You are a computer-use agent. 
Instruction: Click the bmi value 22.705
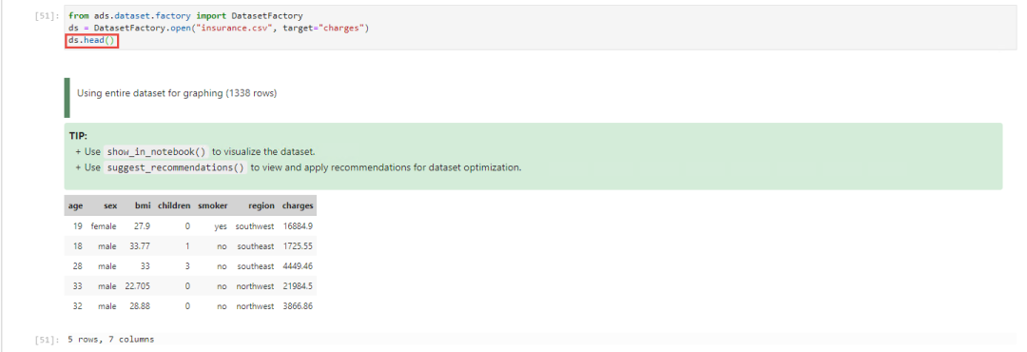pyautogui.click(x=138, y=286)
